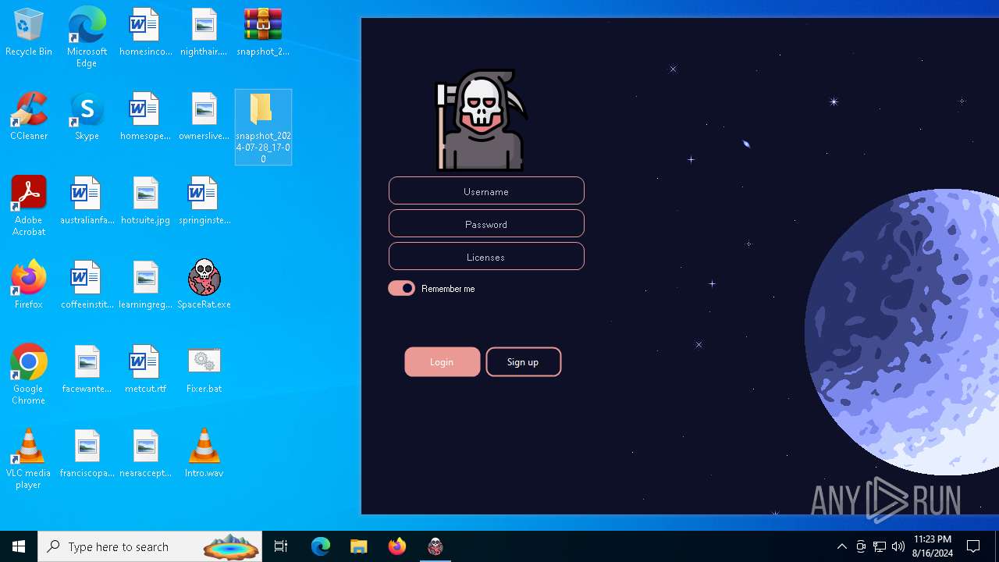Click the Licenses input field
The width and height of the screenshot is (999, 562).
pos(486,257)
